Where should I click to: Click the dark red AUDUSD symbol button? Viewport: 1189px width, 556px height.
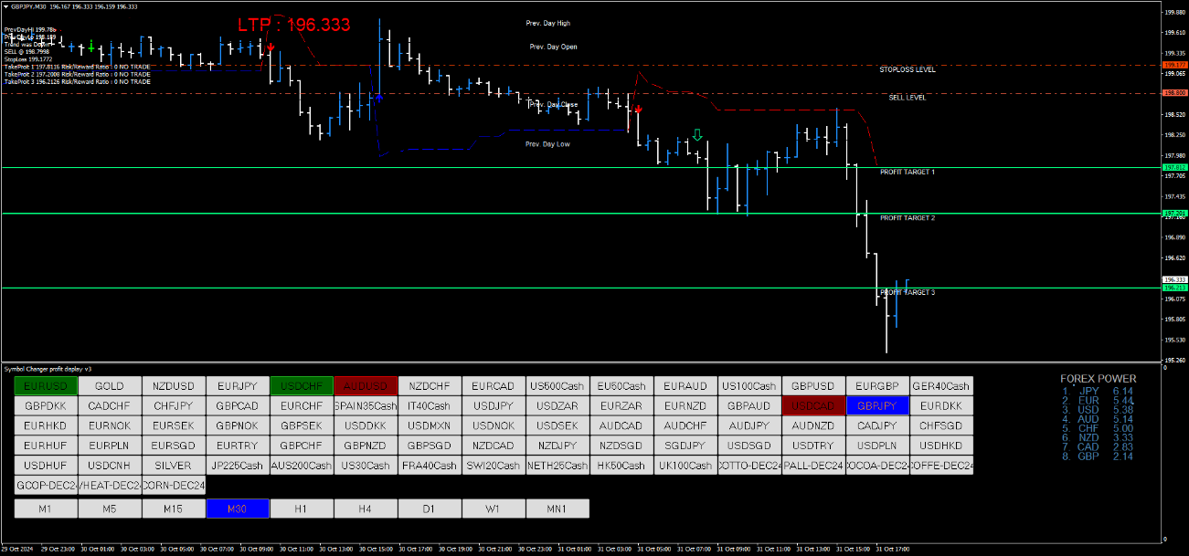(366, 386)
